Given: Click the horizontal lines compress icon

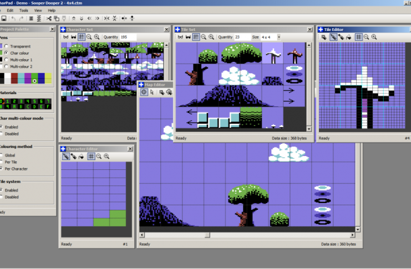Looking at the screenshot, I should (x=31, y=18).
